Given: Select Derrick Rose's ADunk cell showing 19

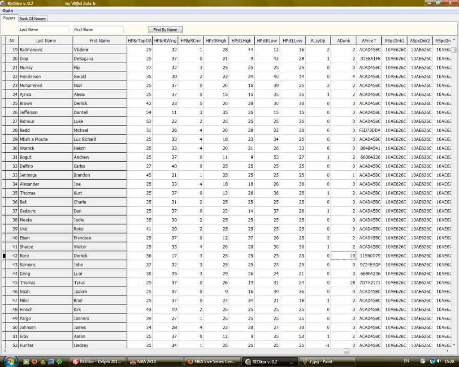Looking at the screenshot, I should (343, 256).
